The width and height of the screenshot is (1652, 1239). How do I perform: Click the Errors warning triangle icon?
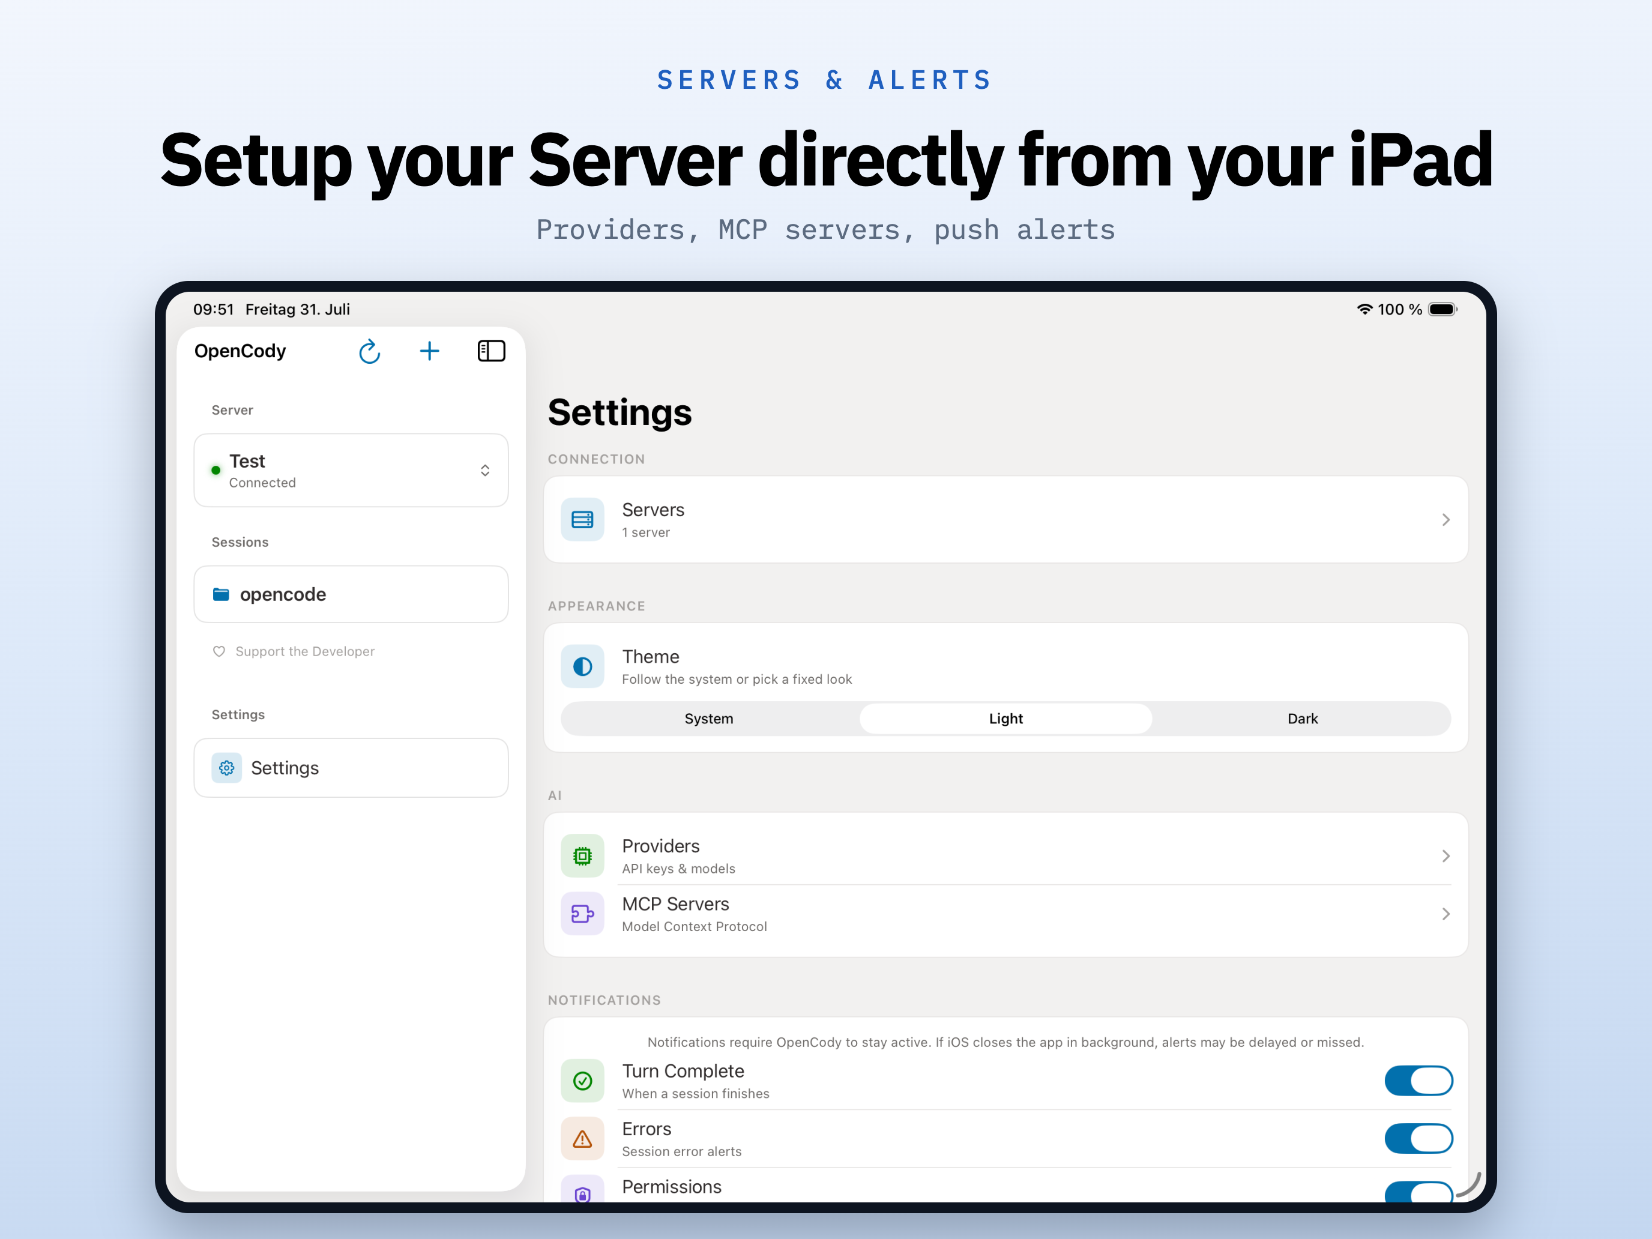pos(582,1139)
